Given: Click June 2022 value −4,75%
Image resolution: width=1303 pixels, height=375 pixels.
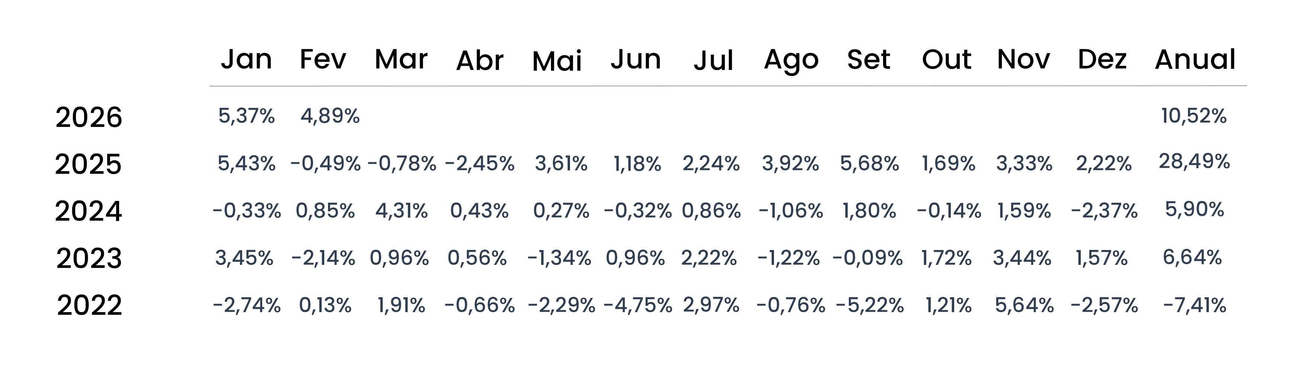Looking at the screenshot, I should point(638,305).
